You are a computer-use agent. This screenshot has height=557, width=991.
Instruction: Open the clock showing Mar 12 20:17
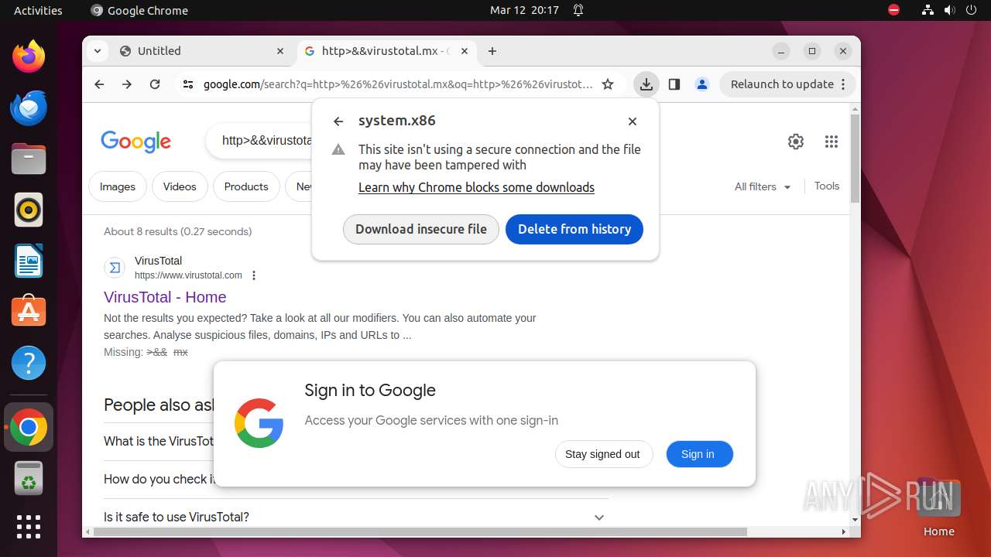tap(524, 10)
